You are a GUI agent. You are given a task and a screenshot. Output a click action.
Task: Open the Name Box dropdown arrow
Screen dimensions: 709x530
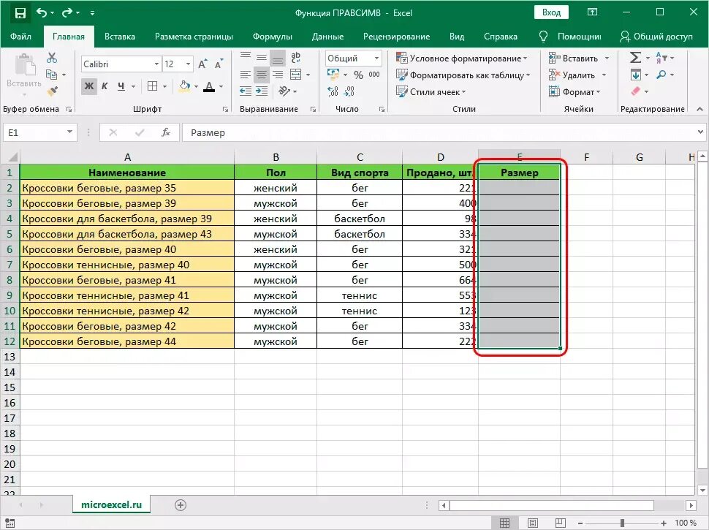coord(69,132)
